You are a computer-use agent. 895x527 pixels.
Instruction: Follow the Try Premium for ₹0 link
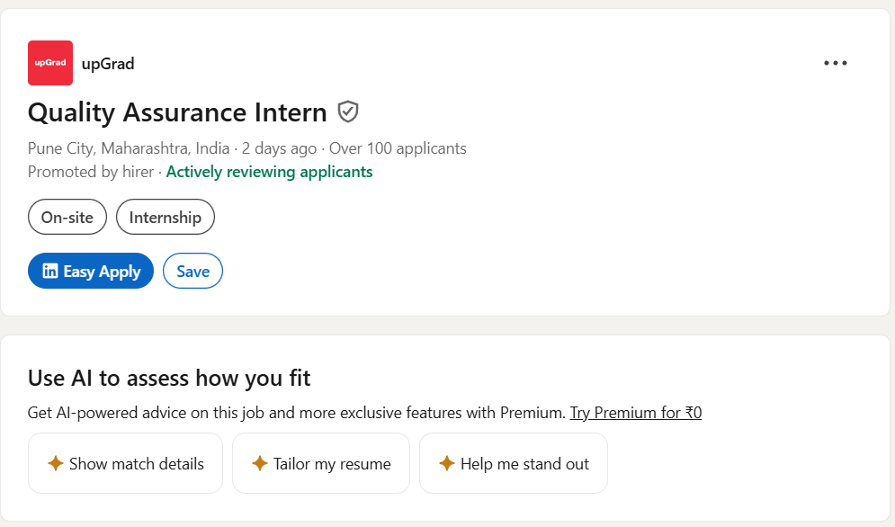click(x=636, y=413)
